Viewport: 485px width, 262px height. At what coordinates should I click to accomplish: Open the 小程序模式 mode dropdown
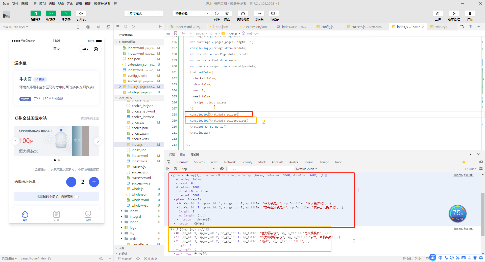143,14
